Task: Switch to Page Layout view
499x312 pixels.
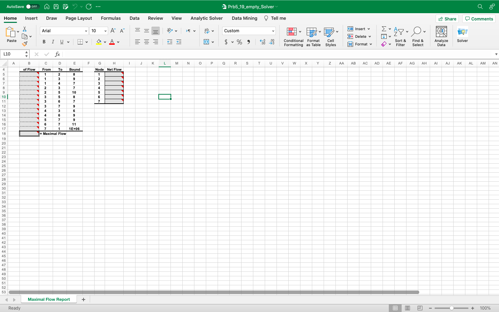Action: click(x=408, y=308)
